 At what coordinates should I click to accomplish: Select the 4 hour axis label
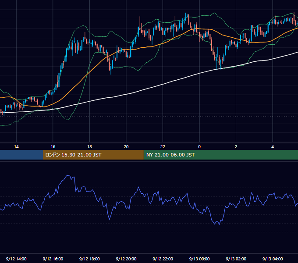click(x=273, y=147)
